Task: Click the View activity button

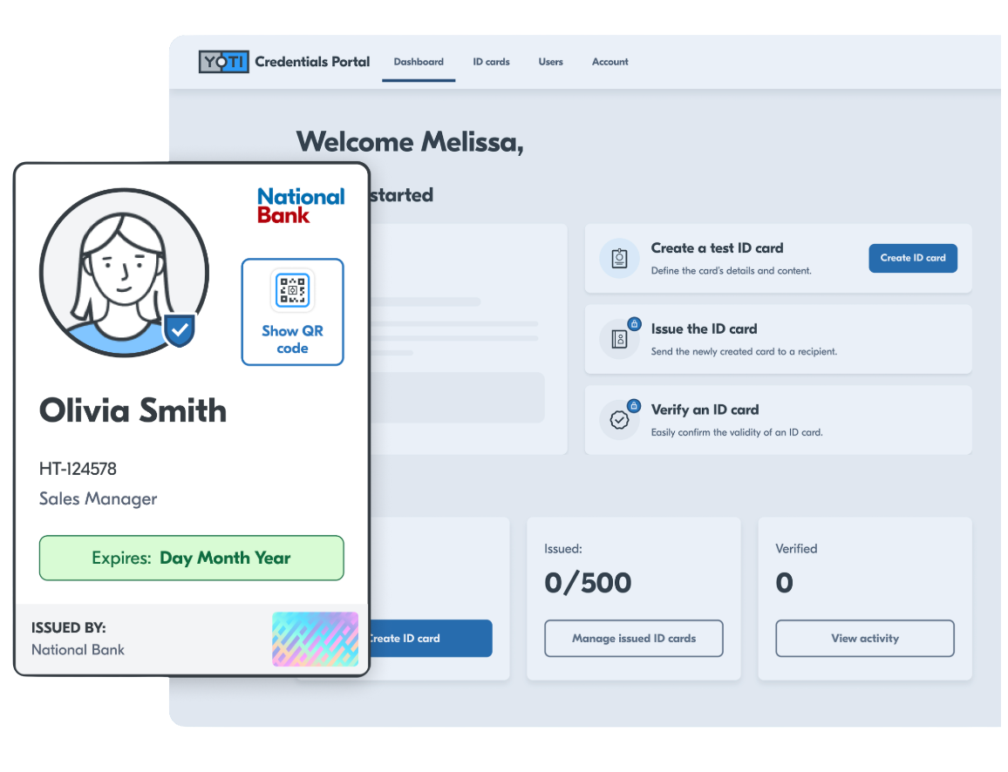Action: pos(865,639)
